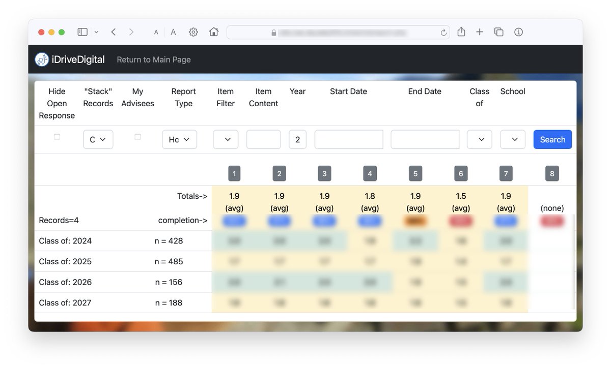Click the n = 156 count
The width and height of the screenshot is (611, 369).
tap(169, 282)
